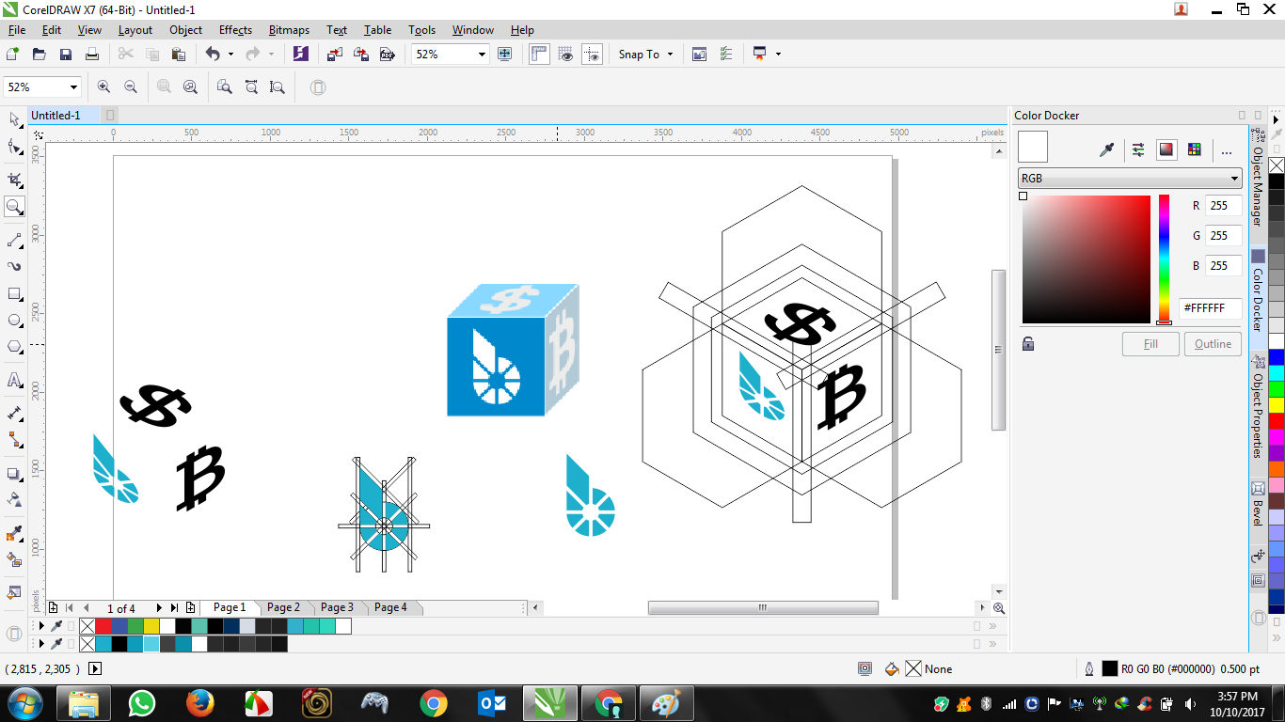
Task: Select the Interactive Fill tool
Action: tap(14, 560)
